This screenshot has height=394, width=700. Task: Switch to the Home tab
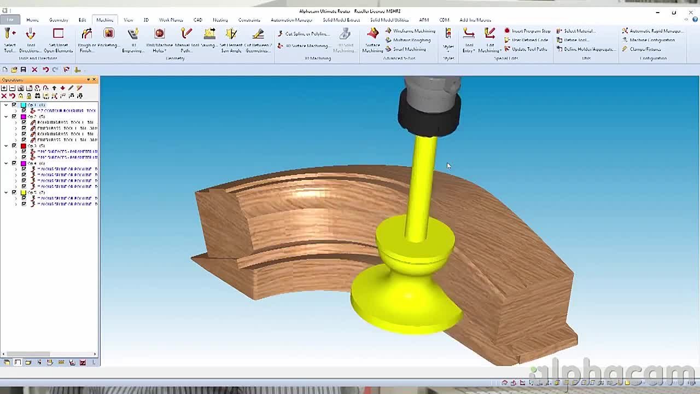(x=32, y=20)
